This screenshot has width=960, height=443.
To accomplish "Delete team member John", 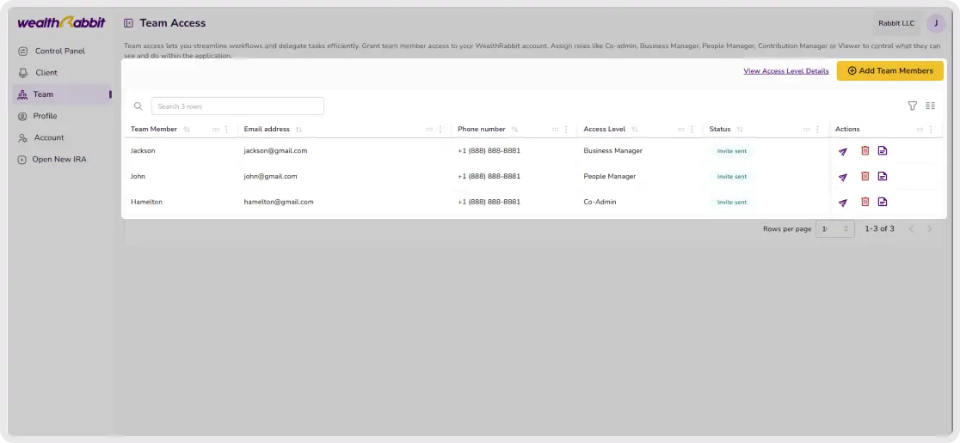I will pos(865,177).
